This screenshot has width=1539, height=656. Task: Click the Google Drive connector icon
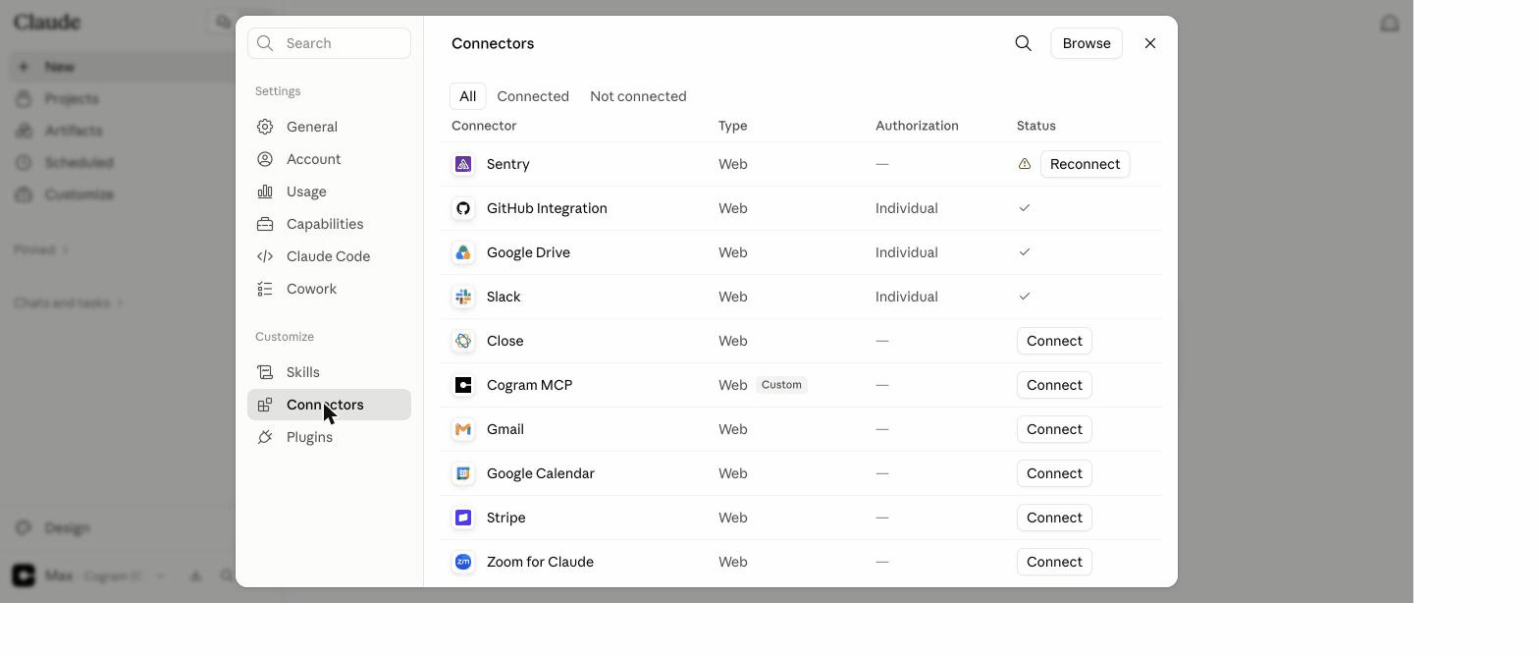coord(463,252)
